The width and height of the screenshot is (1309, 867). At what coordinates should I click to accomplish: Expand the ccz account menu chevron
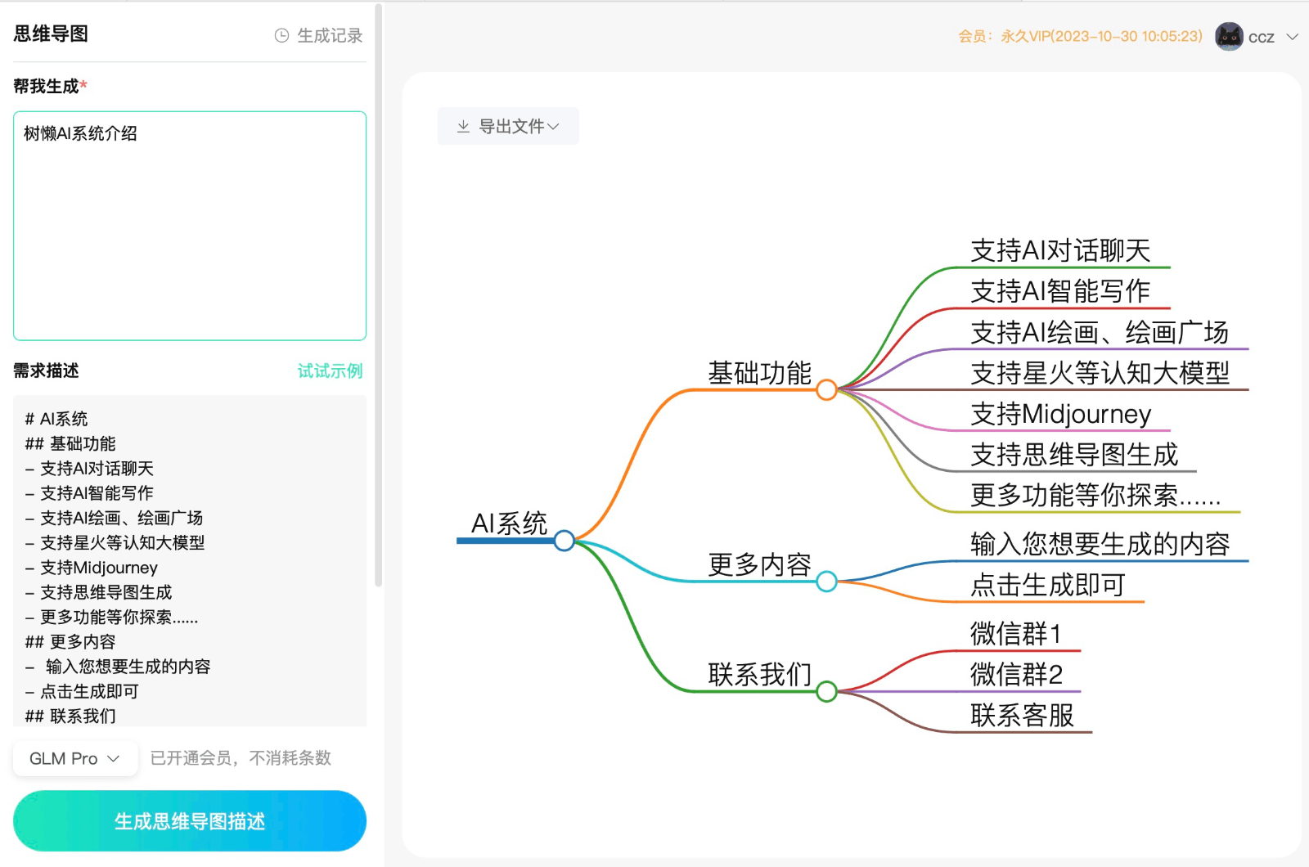pyautogui.click(x=1293, y=37)
